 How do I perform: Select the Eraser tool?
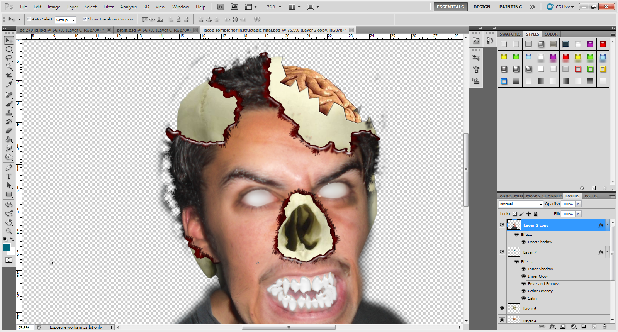(9, 130)
